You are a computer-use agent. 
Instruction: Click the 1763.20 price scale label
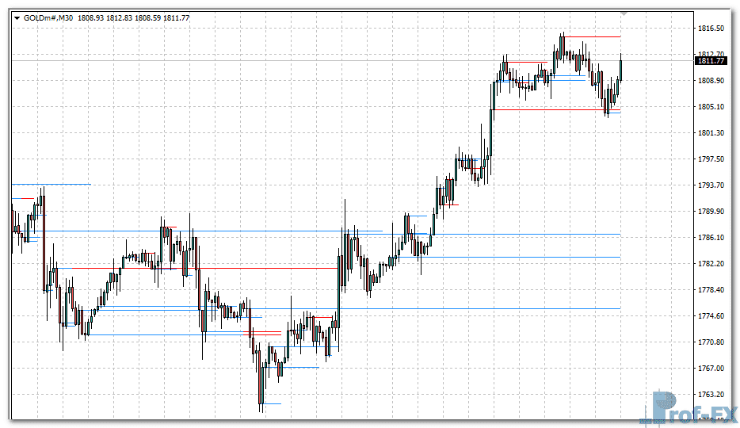tap(711, 394)
